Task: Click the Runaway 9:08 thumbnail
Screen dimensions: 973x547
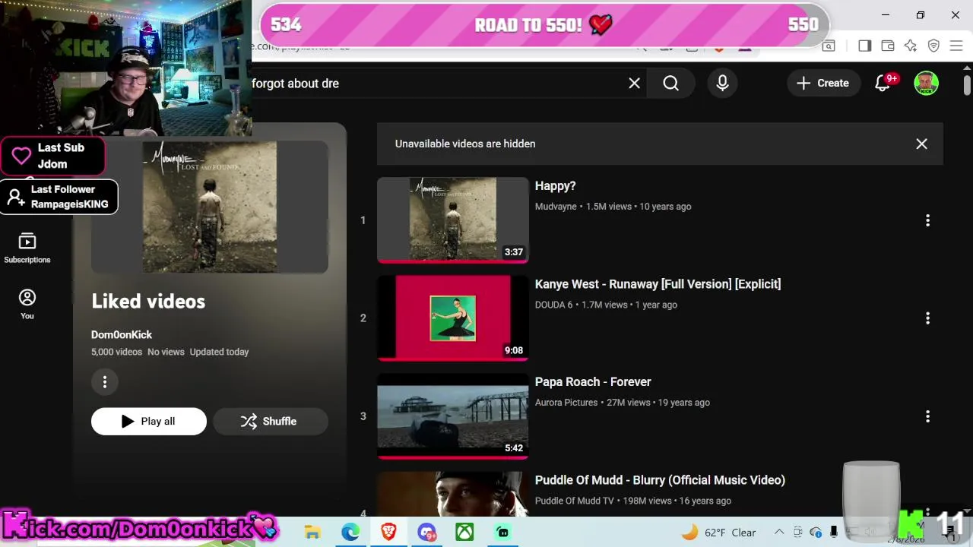Action: coord(453,318)
